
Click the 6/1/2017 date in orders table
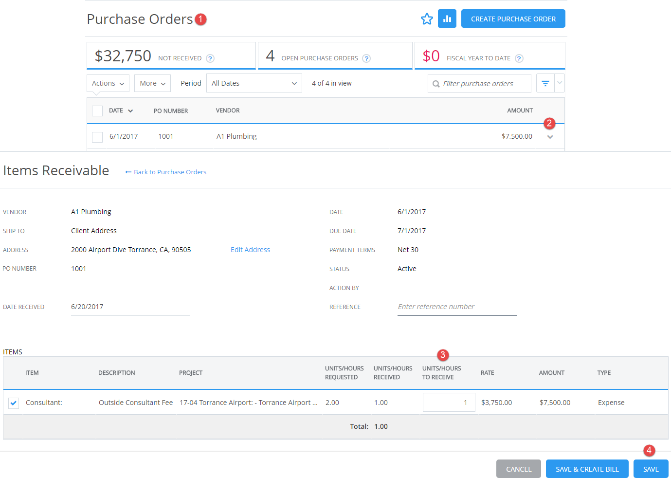tap(124, 136)
